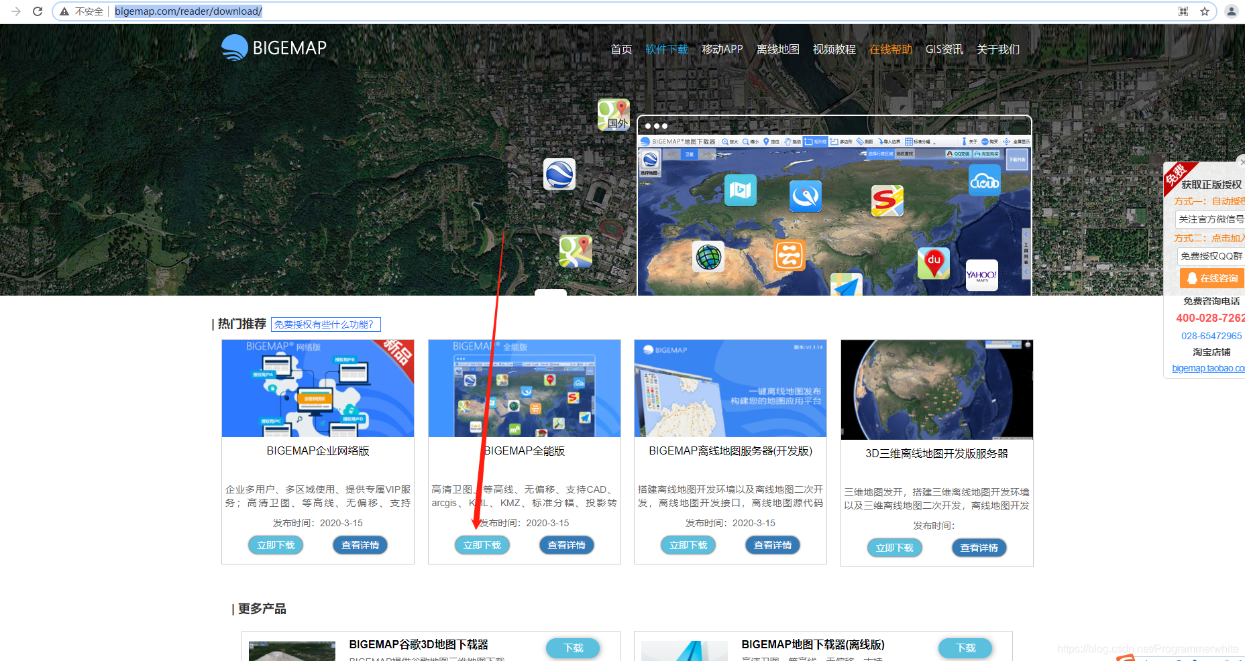This screenshot has width=1245, height=661.
Task: Click the browser forward arrow
Action: (16, 11)
